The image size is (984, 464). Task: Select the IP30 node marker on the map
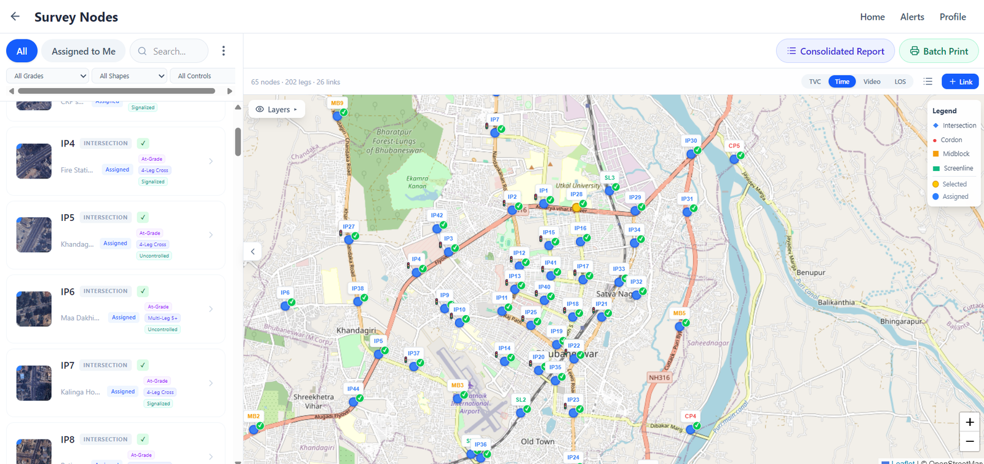691,154
